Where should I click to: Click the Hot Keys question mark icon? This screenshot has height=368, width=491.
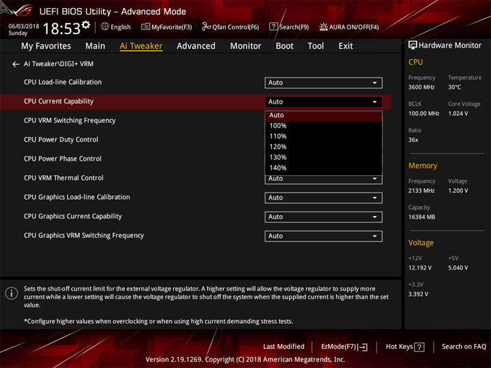pos(419,347)
